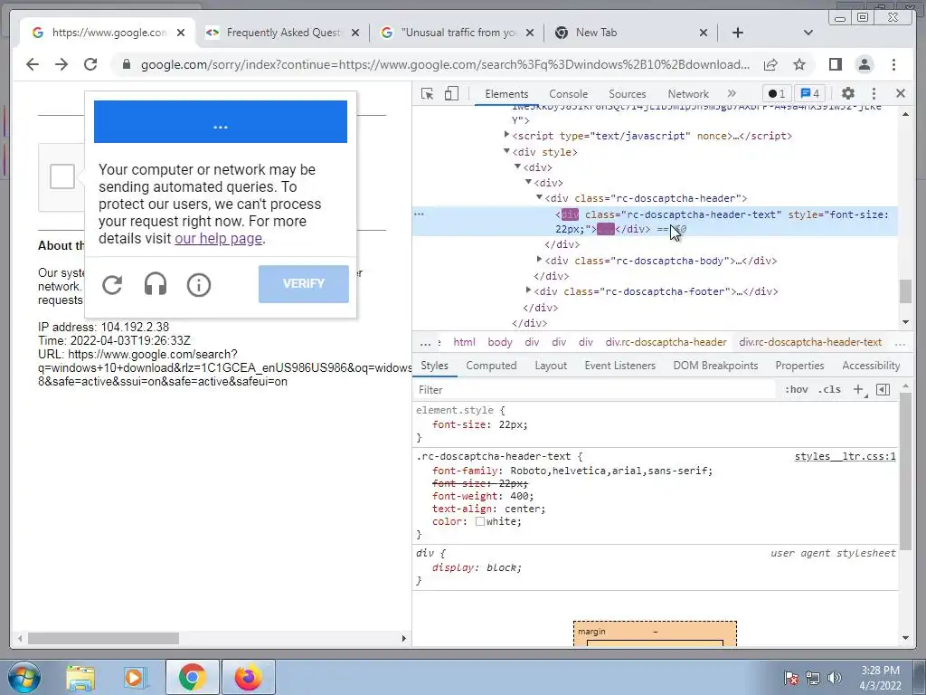Click the browser forward arrow
The width and height of the screenshot is (926, 695).
click(61, 64)
